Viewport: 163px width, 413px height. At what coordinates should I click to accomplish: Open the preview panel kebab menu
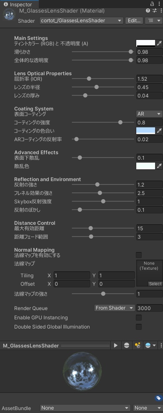[x=161, y=345]
